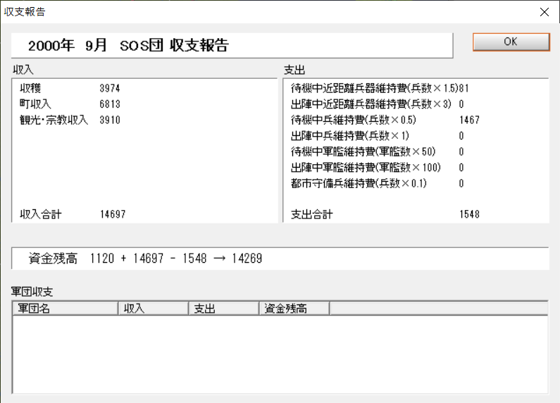Click the OK button
Image resolution: width=560 pixels, height=403 pixels.
[511, 42]
